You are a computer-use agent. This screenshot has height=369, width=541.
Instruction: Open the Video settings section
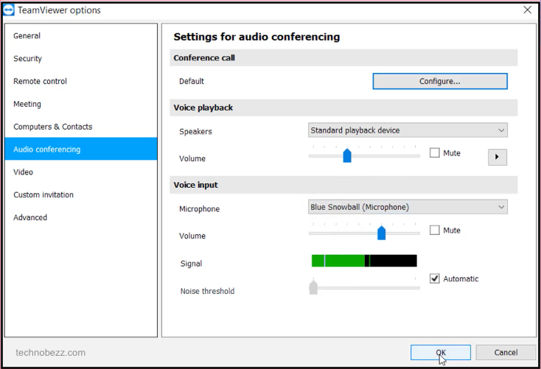point(81,172)
